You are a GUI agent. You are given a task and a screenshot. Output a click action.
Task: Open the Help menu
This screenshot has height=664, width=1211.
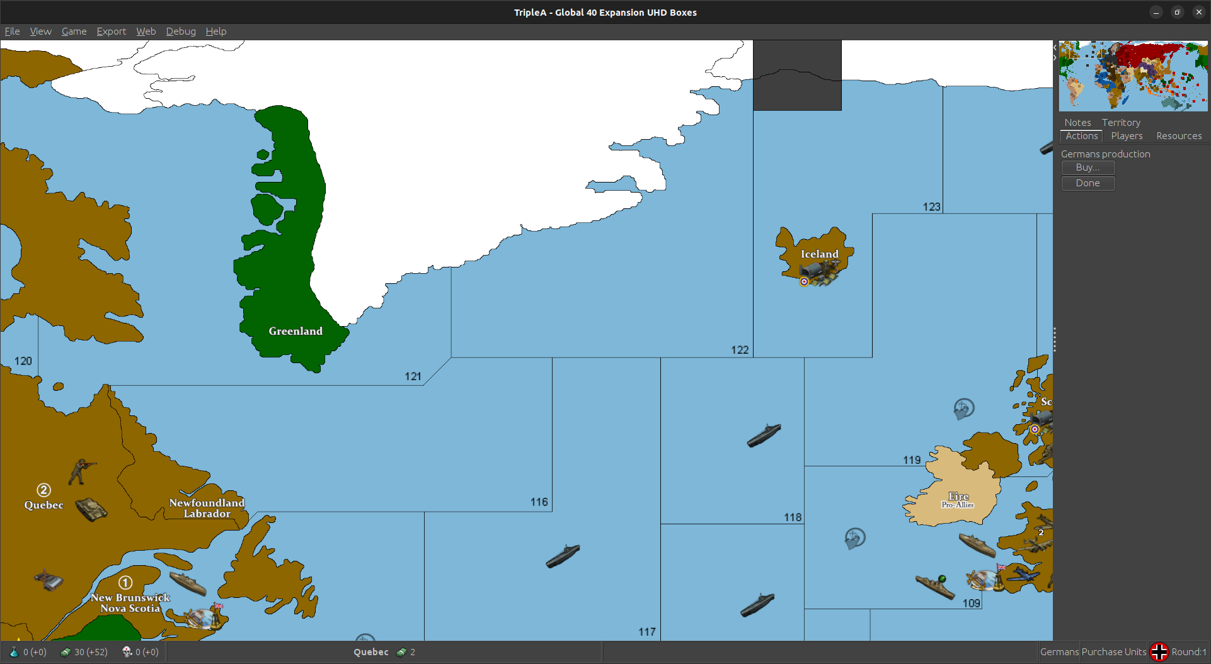click(216, 31)
